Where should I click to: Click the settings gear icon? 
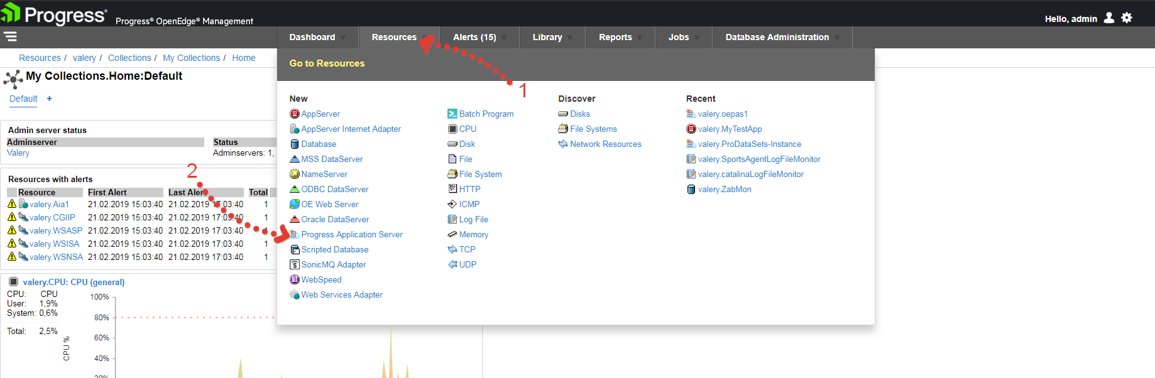[x=1127, y=18]
